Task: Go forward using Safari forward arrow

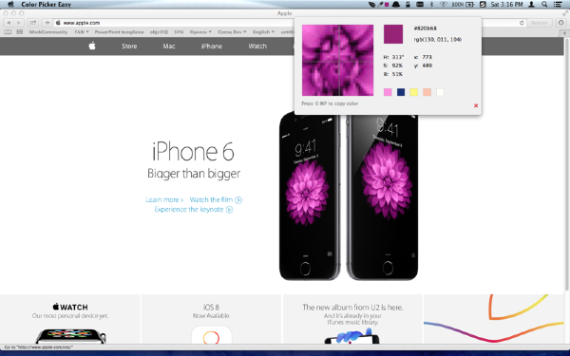Action: [x=19, y=23]
